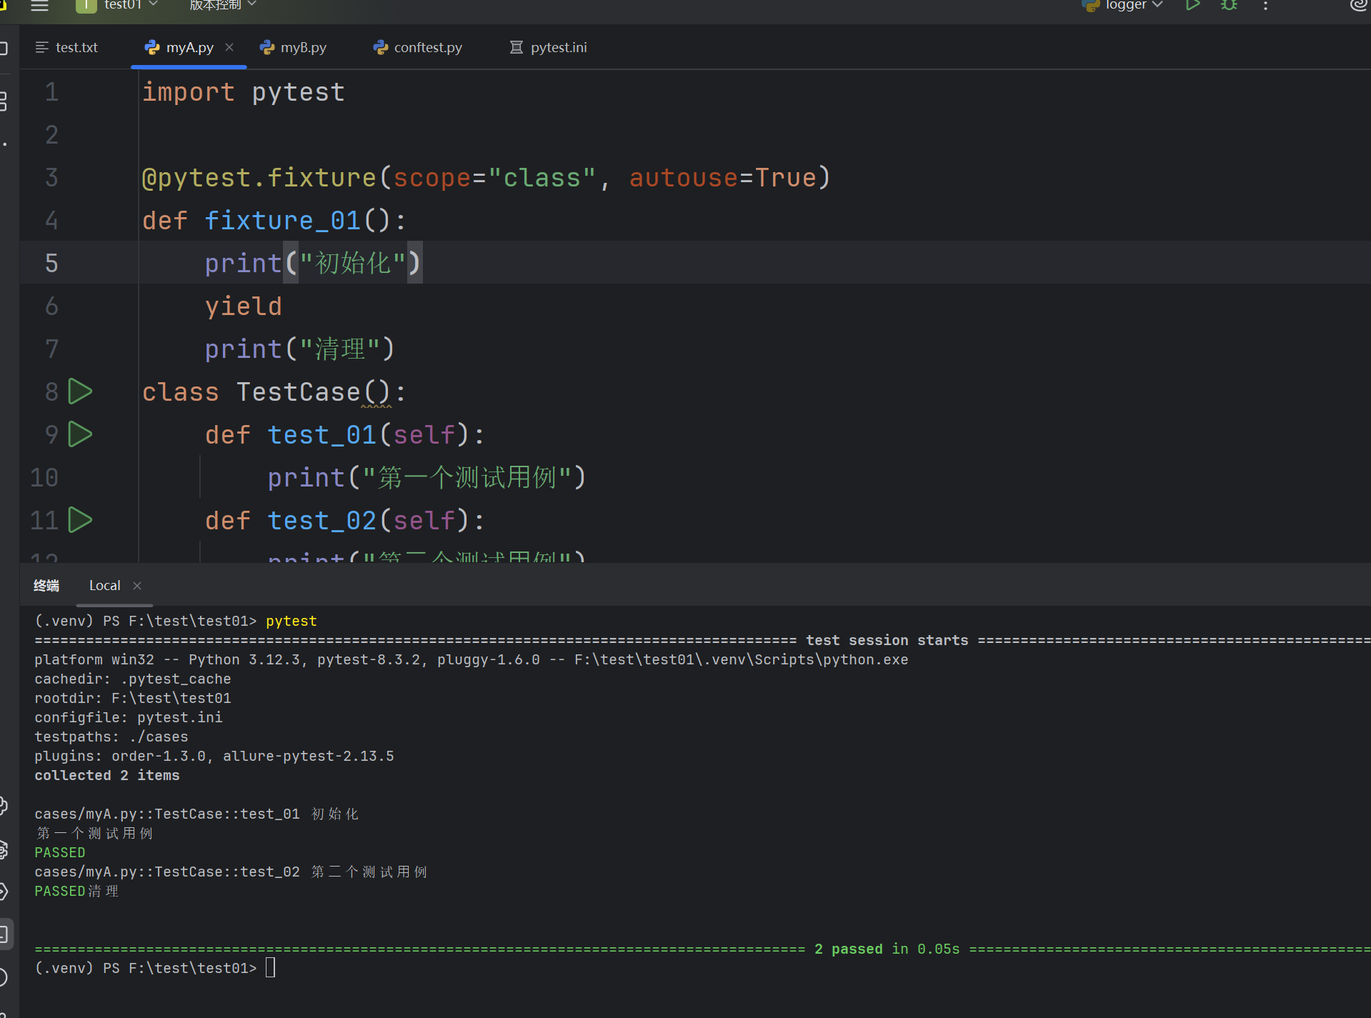Click the TestCase class name
The height and width of the screenshot is (1018, 1371).
[299, 392]
